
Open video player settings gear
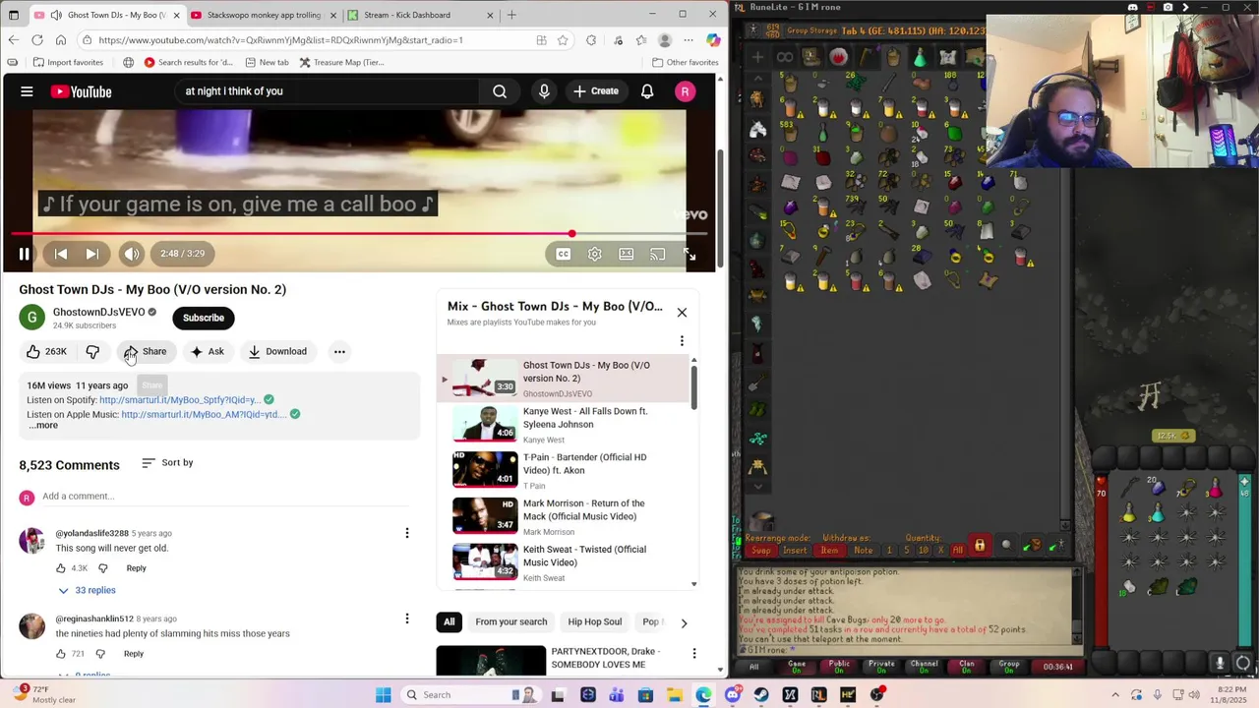(x=595, y=254)
